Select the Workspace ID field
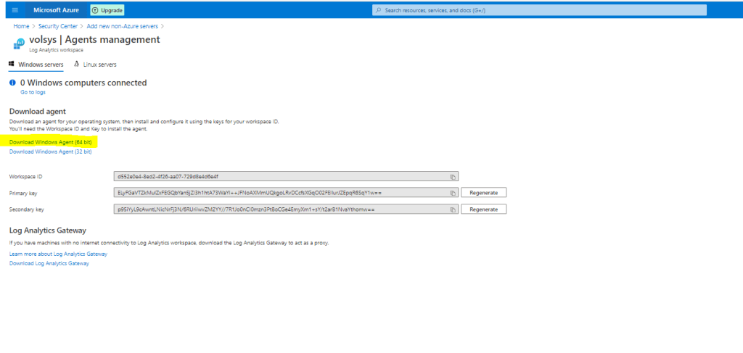This screenshot has width=743, height=353. tap(286, 177)
